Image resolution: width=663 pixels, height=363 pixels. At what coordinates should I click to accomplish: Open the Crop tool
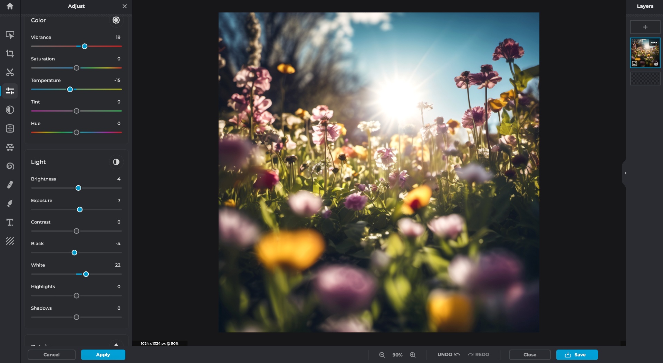pyautogui.click(x=10, y=53)
